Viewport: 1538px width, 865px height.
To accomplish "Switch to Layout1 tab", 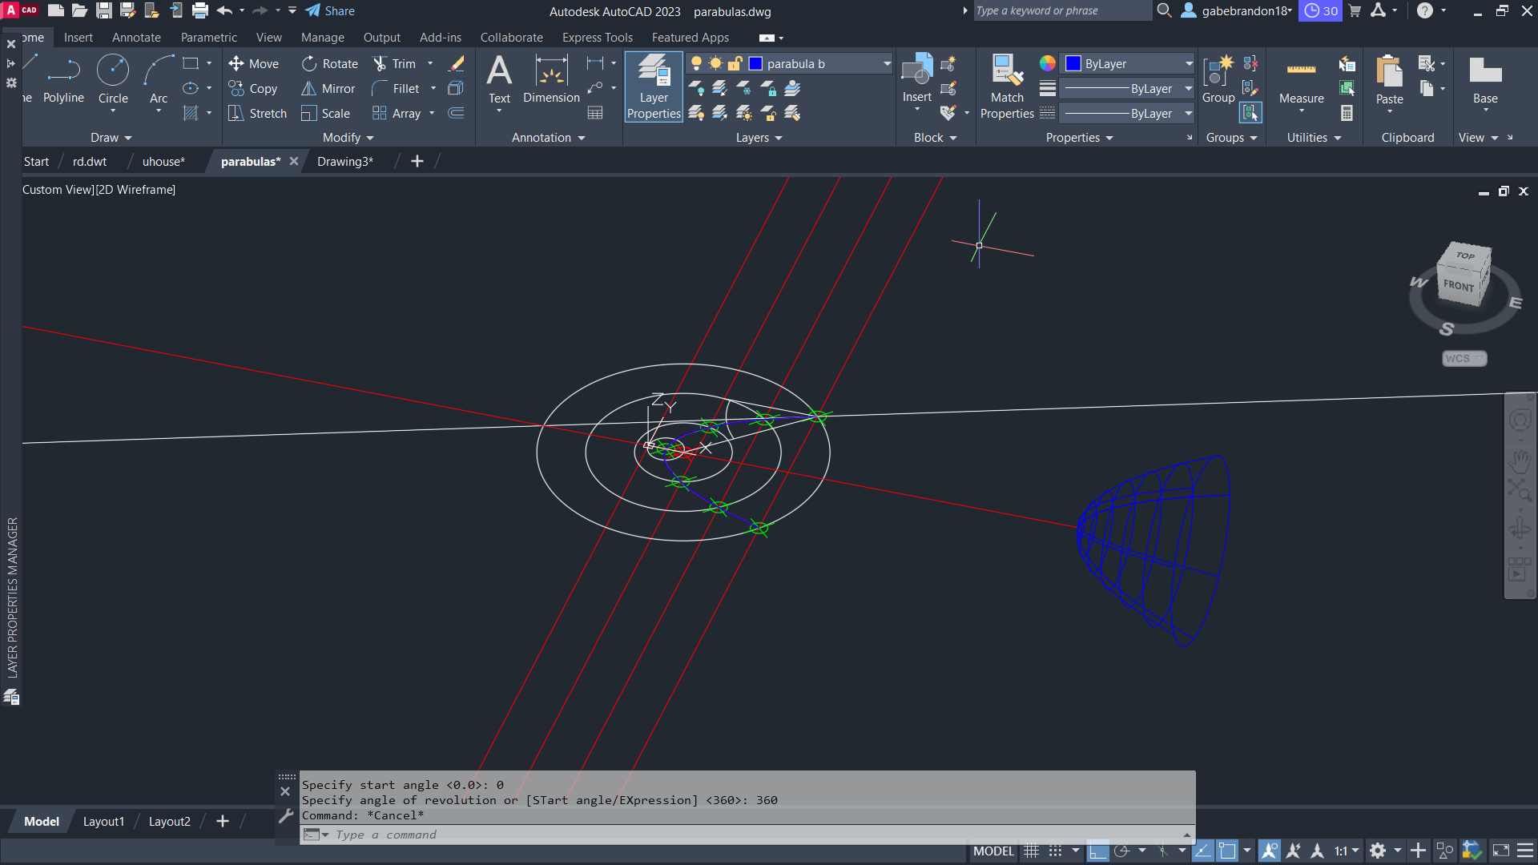I will [103, 822].
